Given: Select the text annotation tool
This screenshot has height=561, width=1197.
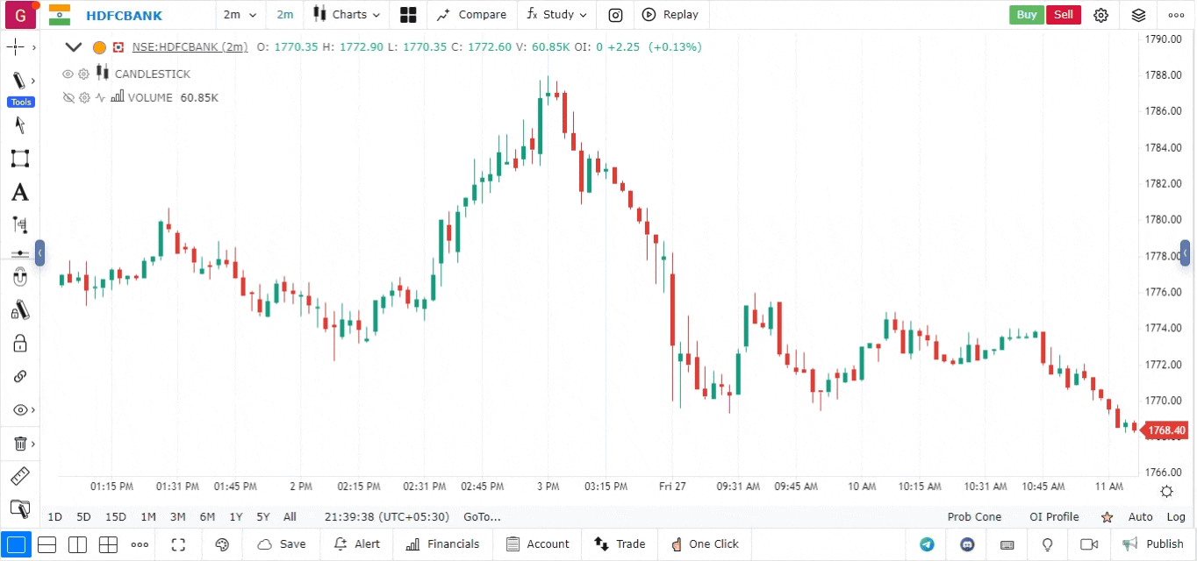Looking at the screenshot, I should 19,193.
